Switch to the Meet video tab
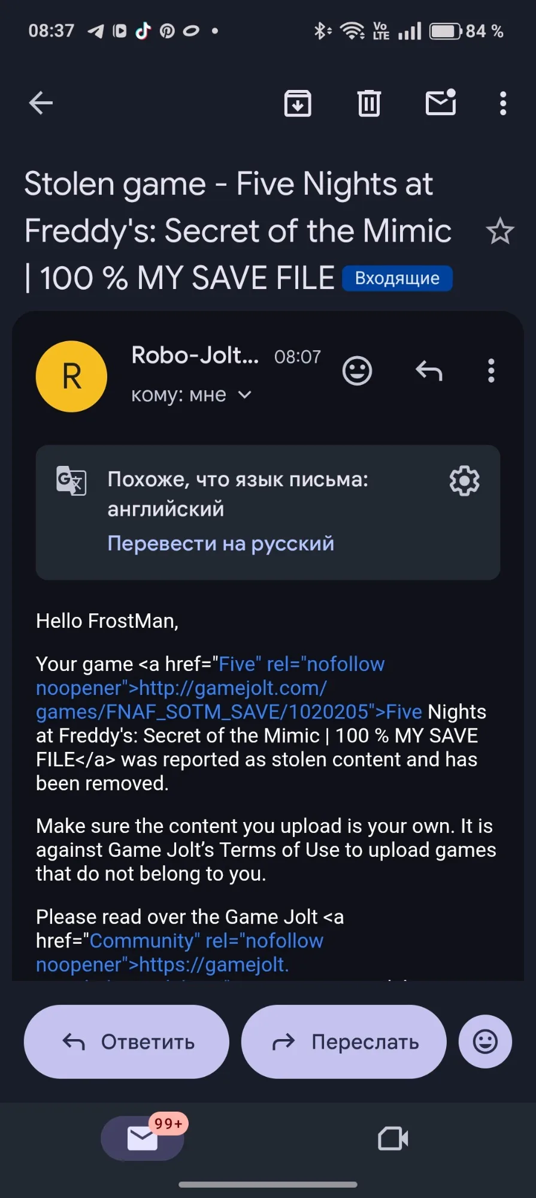 click(393, 1138)
